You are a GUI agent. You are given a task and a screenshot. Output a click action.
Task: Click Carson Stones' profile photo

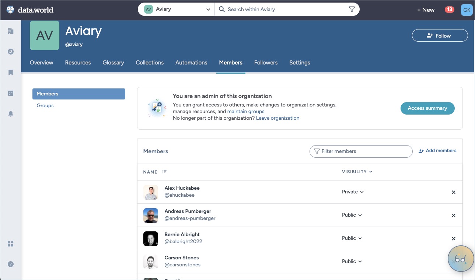(151, 262)
